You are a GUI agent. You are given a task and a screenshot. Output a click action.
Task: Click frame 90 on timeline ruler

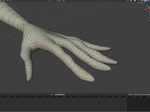pyautogui.click(x=113, y=97)
